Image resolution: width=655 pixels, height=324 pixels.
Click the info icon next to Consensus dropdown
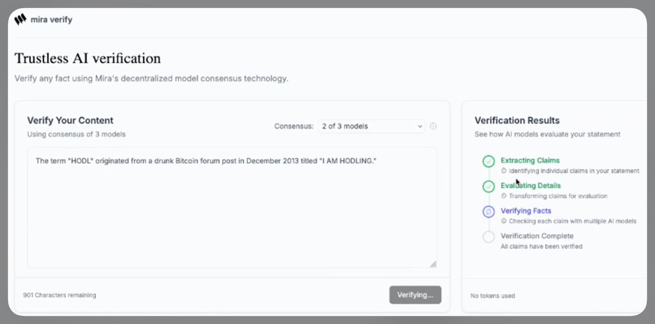point(433,126)
